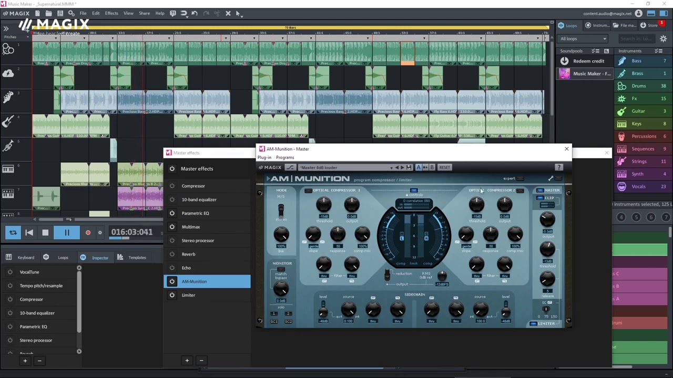The height and width of the screenshot is (378, 673).
Task: Open the Share menu
Action: click(x=144, y=13)
